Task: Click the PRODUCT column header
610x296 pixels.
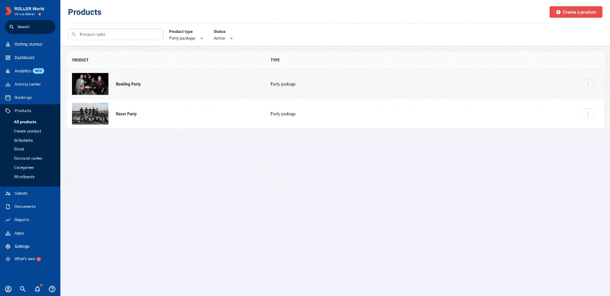Action: 81,60
